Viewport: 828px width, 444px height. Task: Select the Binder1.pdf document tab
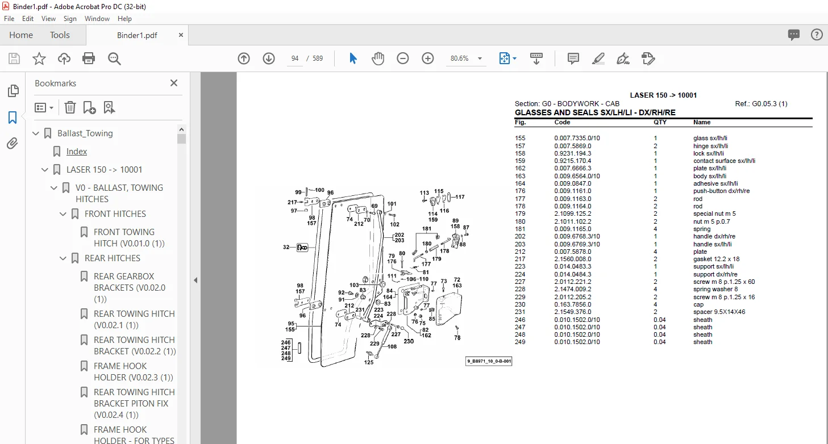pyautogui.click(x=137, y=35)
